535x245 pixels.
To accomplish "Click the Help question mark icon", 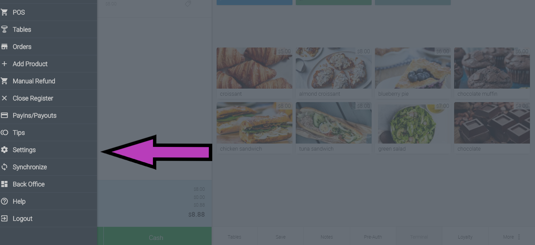I will point(4,201).
